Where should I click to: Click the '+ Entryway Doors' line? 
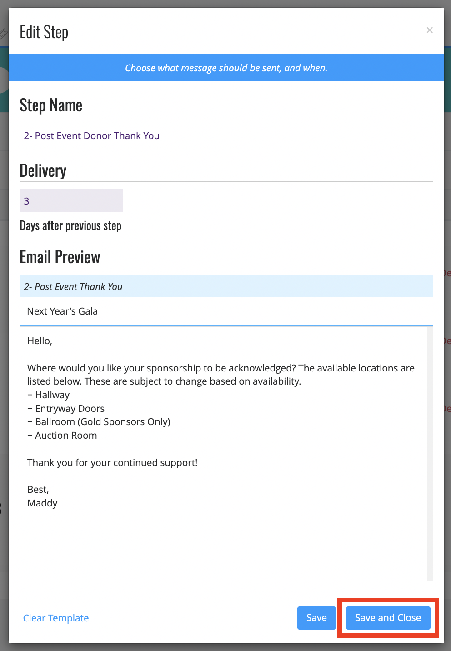(66, 409)
